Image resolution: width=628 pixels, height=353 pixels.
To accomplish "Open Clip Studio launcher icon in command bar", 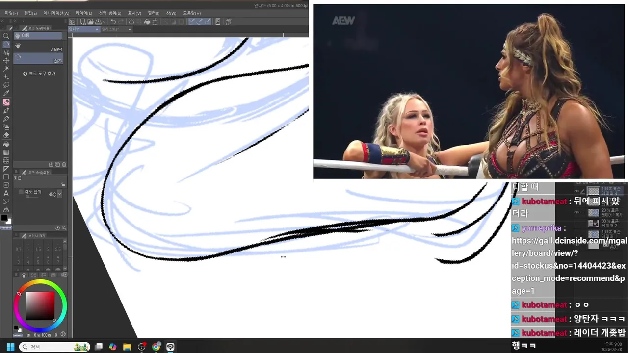I will (72, 22).
